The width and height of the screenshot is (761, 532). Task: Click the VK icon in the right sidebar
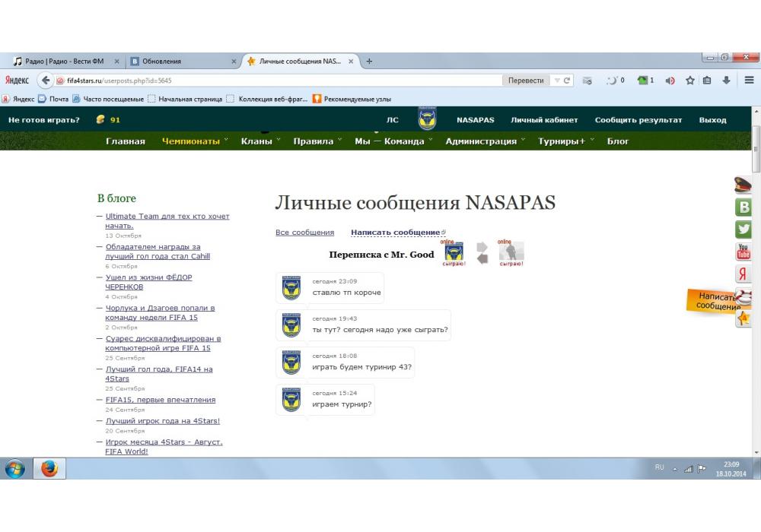click(x=743, y=207)
